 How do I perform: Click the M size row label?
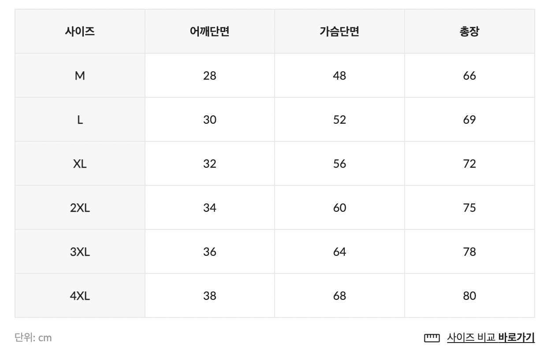pos(80,76)
